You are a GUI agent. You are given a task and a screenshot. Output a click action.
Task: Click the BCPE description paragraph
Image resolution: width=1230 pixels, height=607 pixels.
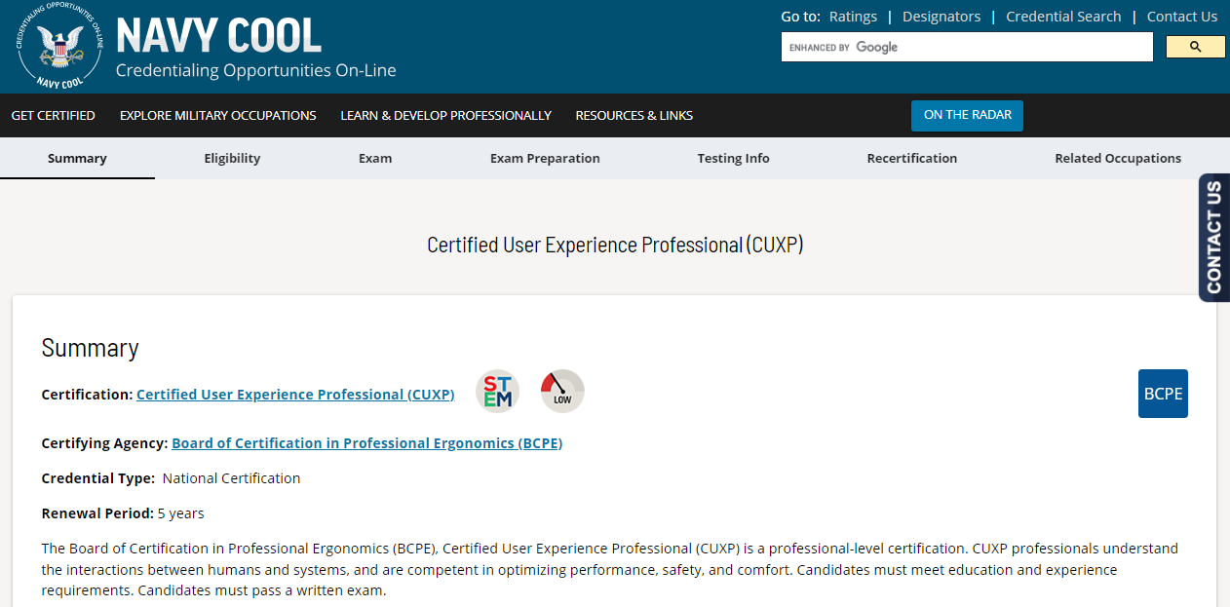609,569
